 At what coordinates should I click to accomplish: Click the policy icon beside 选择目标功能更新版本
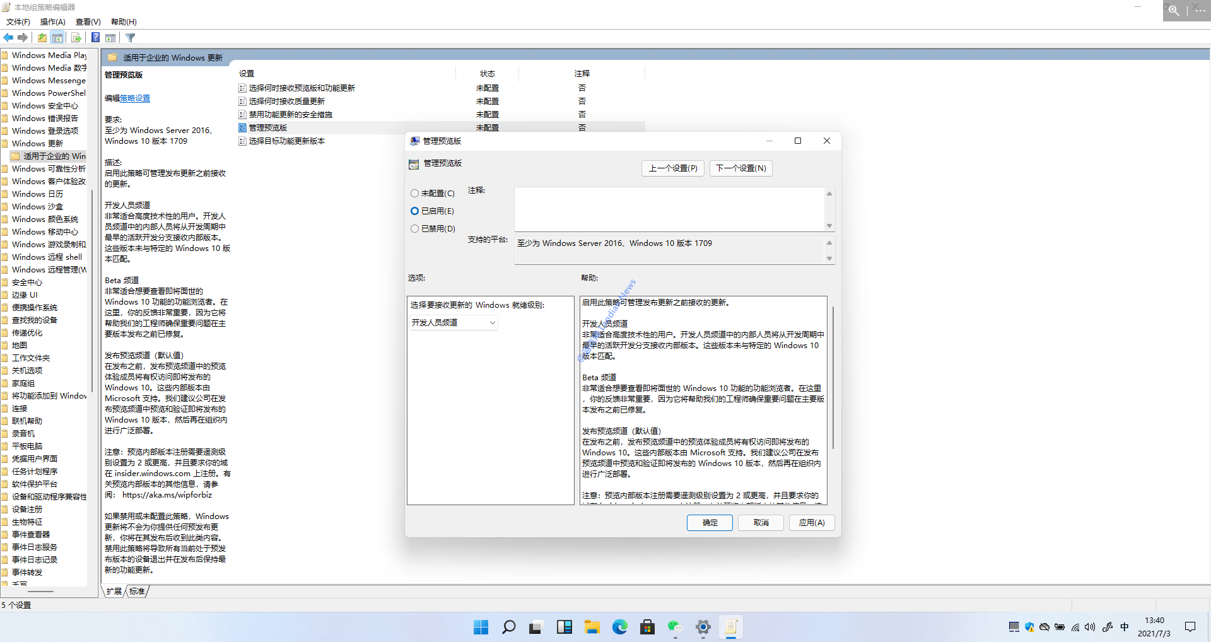click(x=242, y=141)
